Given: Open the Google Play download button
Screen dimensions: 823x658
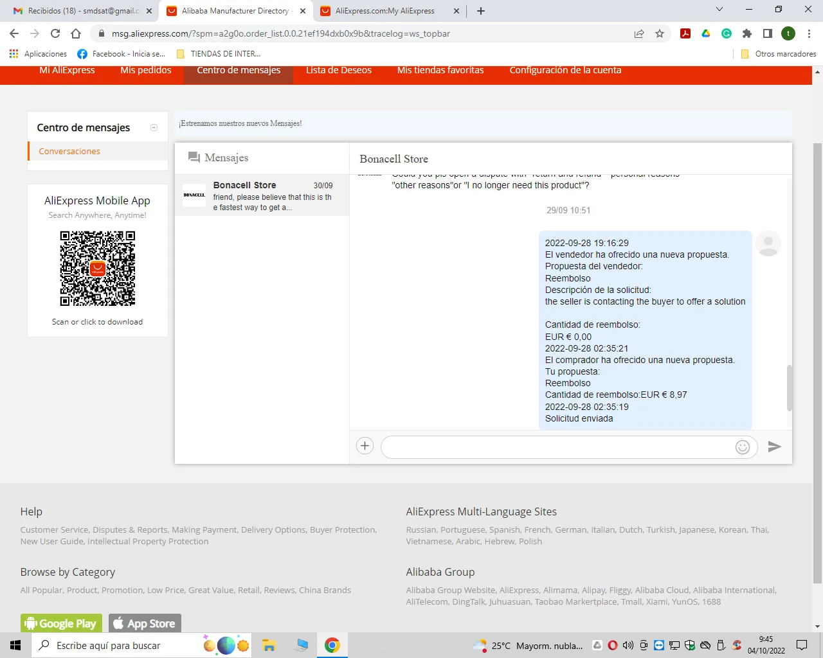Looking at the screenshot, I should tap(62, 623).
